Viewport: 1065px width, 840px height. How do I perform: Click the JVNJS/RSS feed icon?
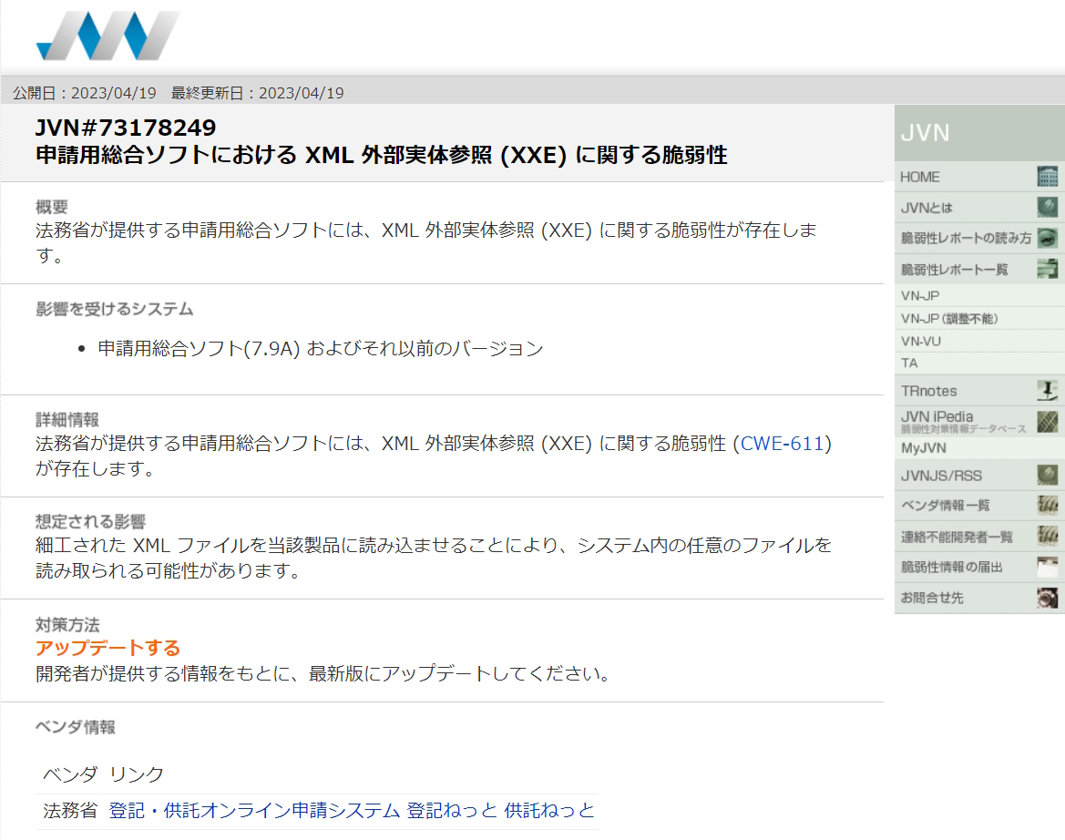[x=1050, y=475]
